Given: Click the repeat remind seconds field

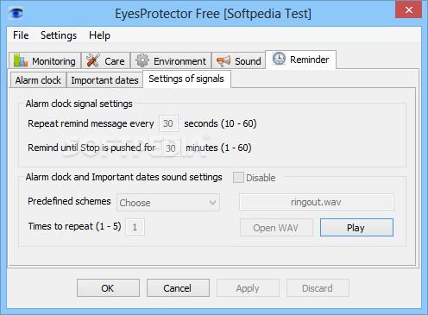Looking at the screenshot, I should [168, 123].
